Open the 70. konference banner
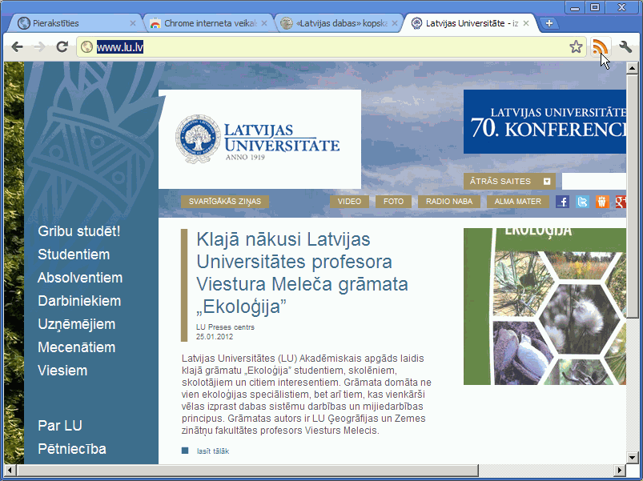The width and height of the screenshot is (643, 481). (545, 122)
